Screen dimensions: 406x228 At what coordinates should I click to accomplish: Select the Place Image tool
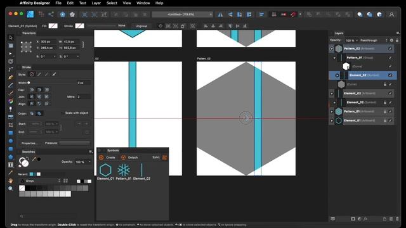click(11, 117)
